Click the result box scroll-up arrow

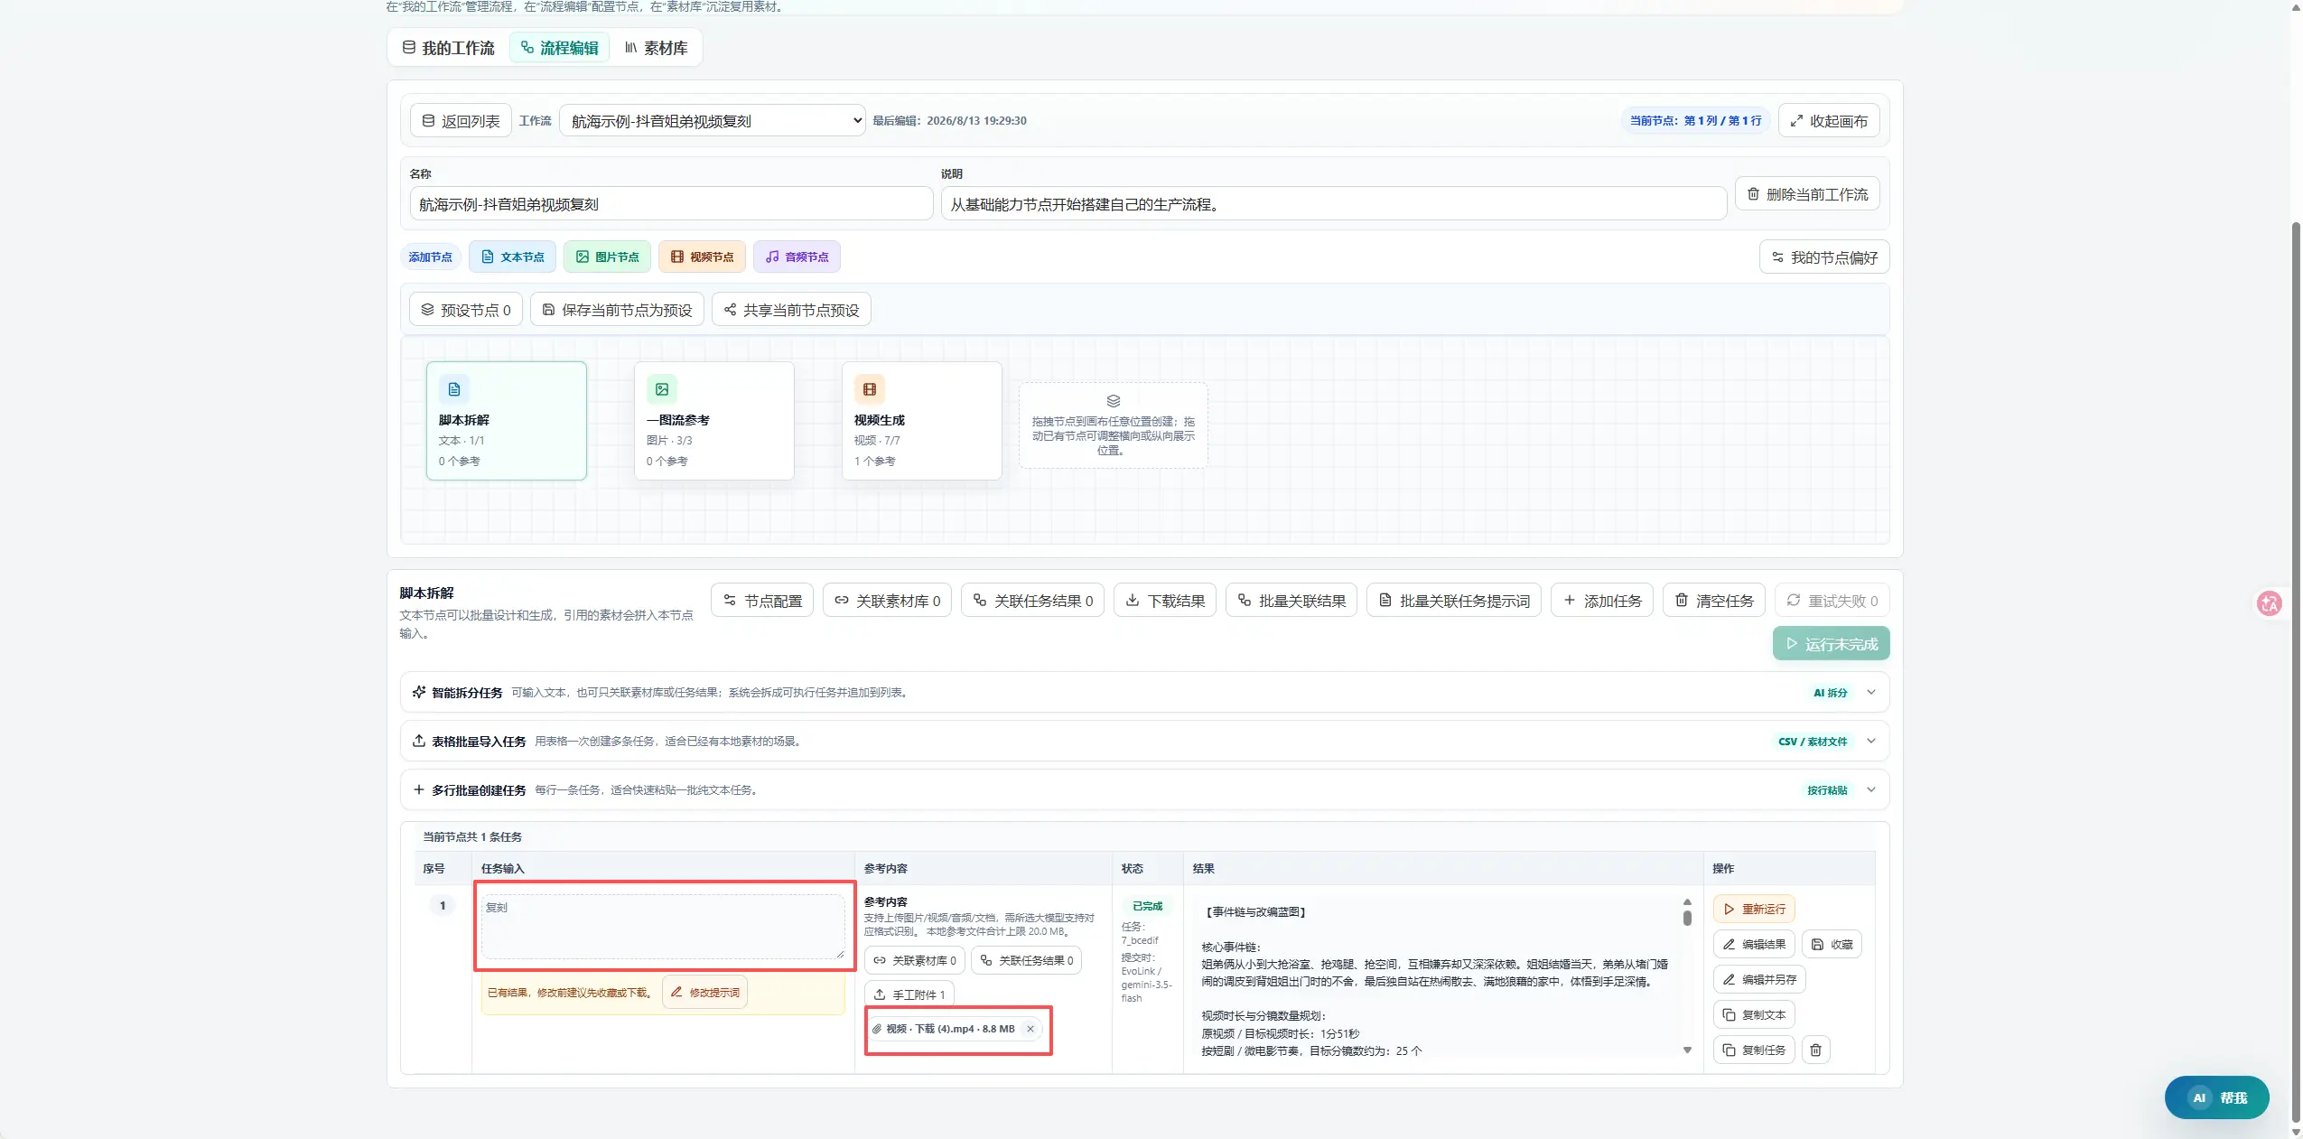pyautogui.click(x=1687, y=902)
